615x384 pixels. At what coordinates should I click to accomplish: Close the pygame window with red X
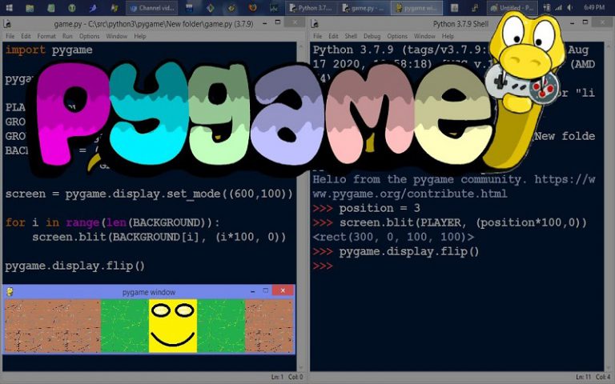tap(283, 291)
